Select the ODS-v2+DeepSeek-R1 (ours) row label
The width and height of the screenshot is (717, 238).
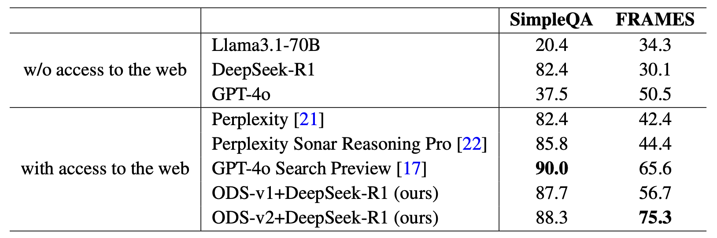click(x=325, y=218)
